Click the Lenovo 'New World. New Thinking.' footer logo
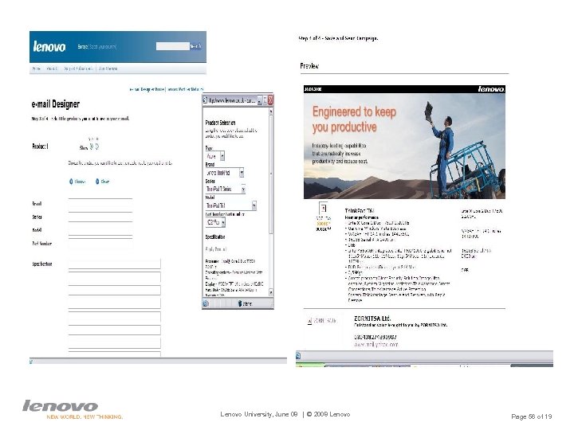This screenshot has height=430, width=574. tap(72, 409)
